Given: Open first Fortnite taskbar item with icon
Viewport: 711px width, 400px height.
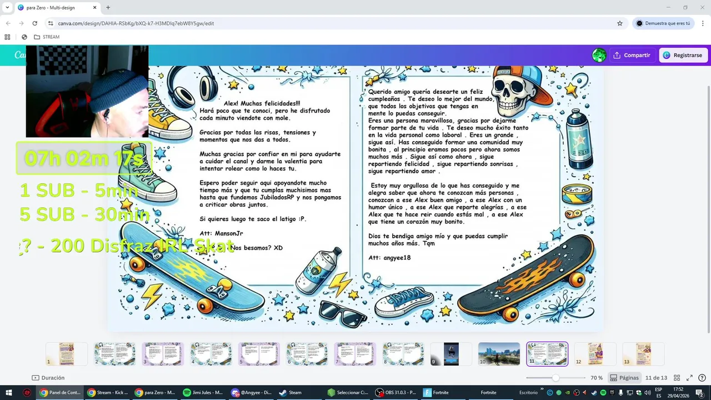Looking at the screenshot, I should 443,392.
